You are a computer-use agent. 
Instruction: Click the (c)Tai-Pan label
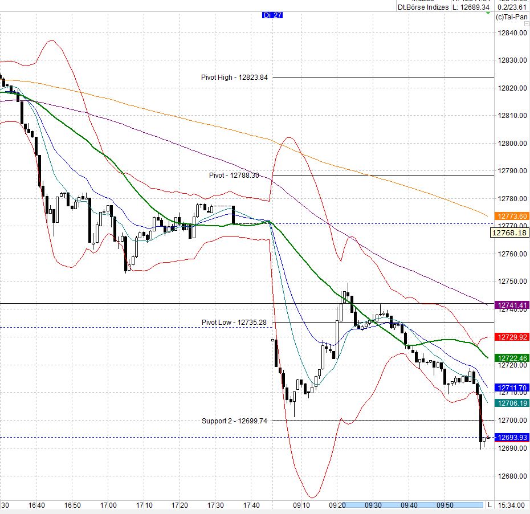[x=511, y=17]
